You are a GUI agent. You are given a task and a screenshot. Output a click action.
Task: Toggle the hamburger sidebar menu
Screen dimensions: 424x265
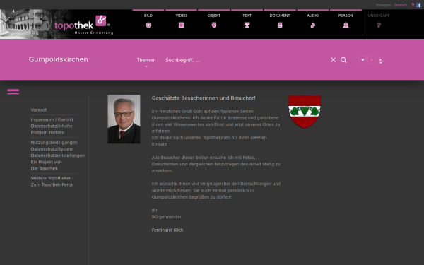click(13, 92)
